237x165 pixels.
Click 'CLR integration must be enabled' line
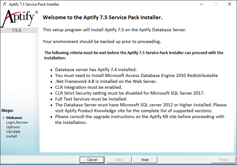click(89, 87)
